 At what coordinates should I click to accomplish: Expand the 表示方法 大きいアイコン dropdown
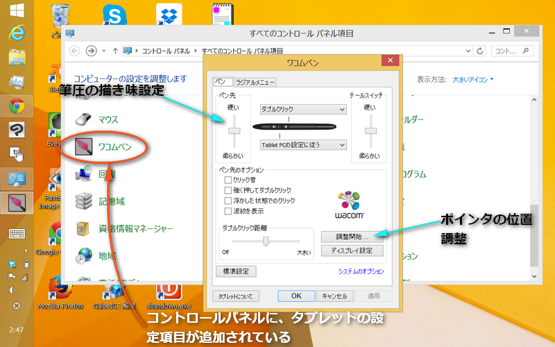(472, 80)
